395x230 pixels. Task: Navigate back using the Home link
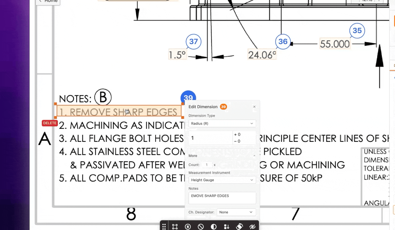tap(48, 1)
